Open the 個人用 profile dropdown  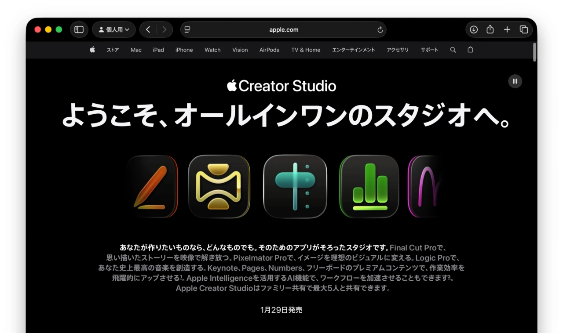point(113,29)
